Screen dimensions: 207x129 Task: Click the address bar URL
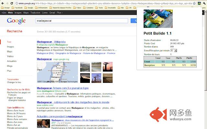pyautogui.click(x=105, y=3)
